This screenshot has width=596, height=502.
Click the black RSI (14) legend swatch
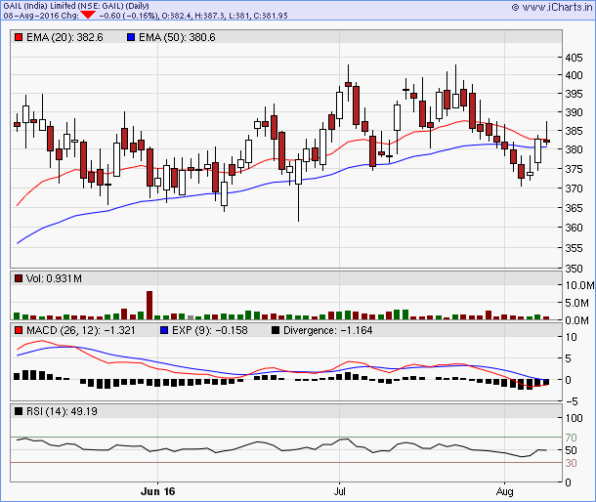tap(19, 411)
